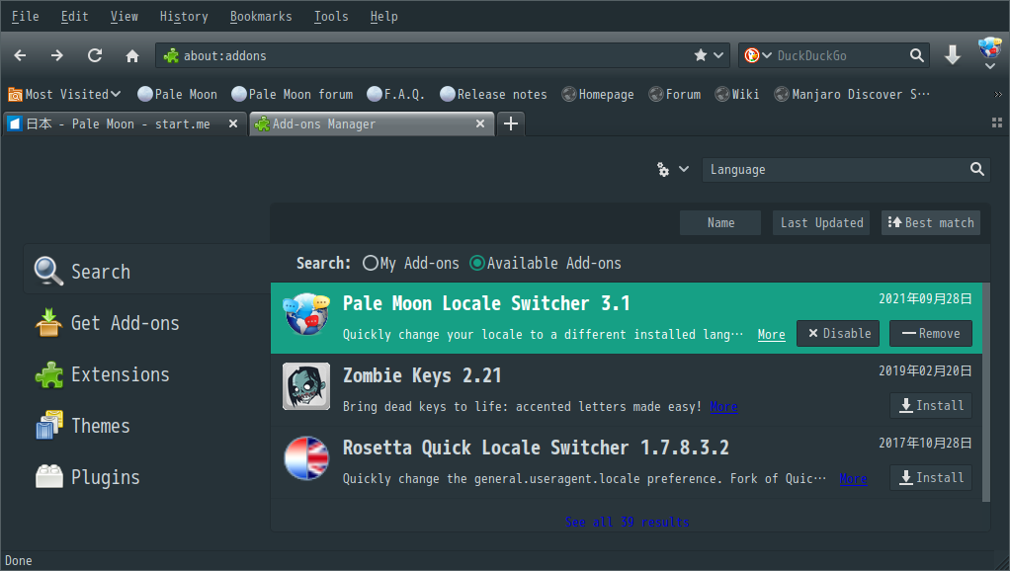Open the Most Visited bookmarks dropdown

click(64, 94)
